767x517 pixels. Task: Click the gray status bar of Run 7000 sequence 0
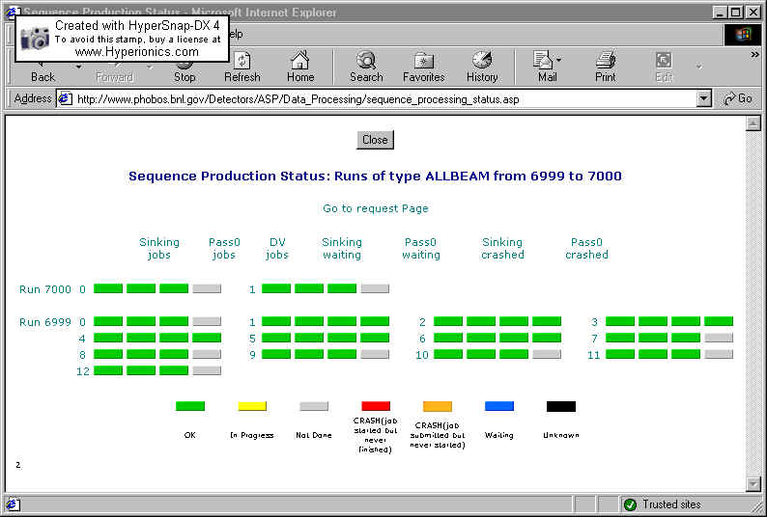[207, 288]
